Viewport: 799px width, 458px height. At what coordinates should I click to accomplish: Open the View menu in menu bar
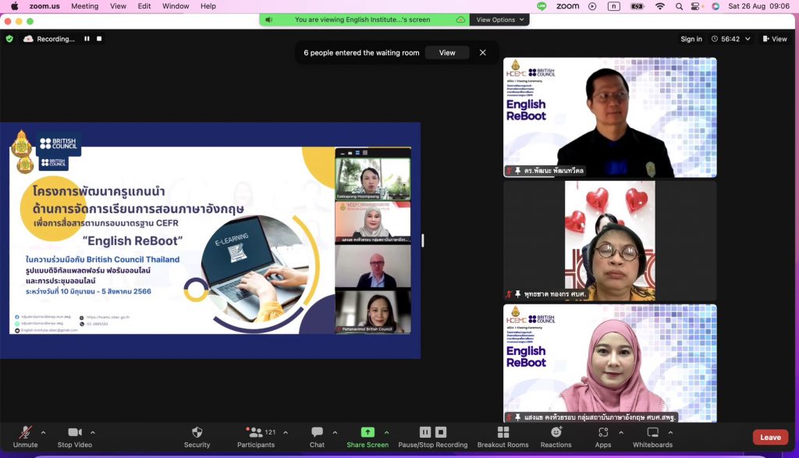click(119, 6)
